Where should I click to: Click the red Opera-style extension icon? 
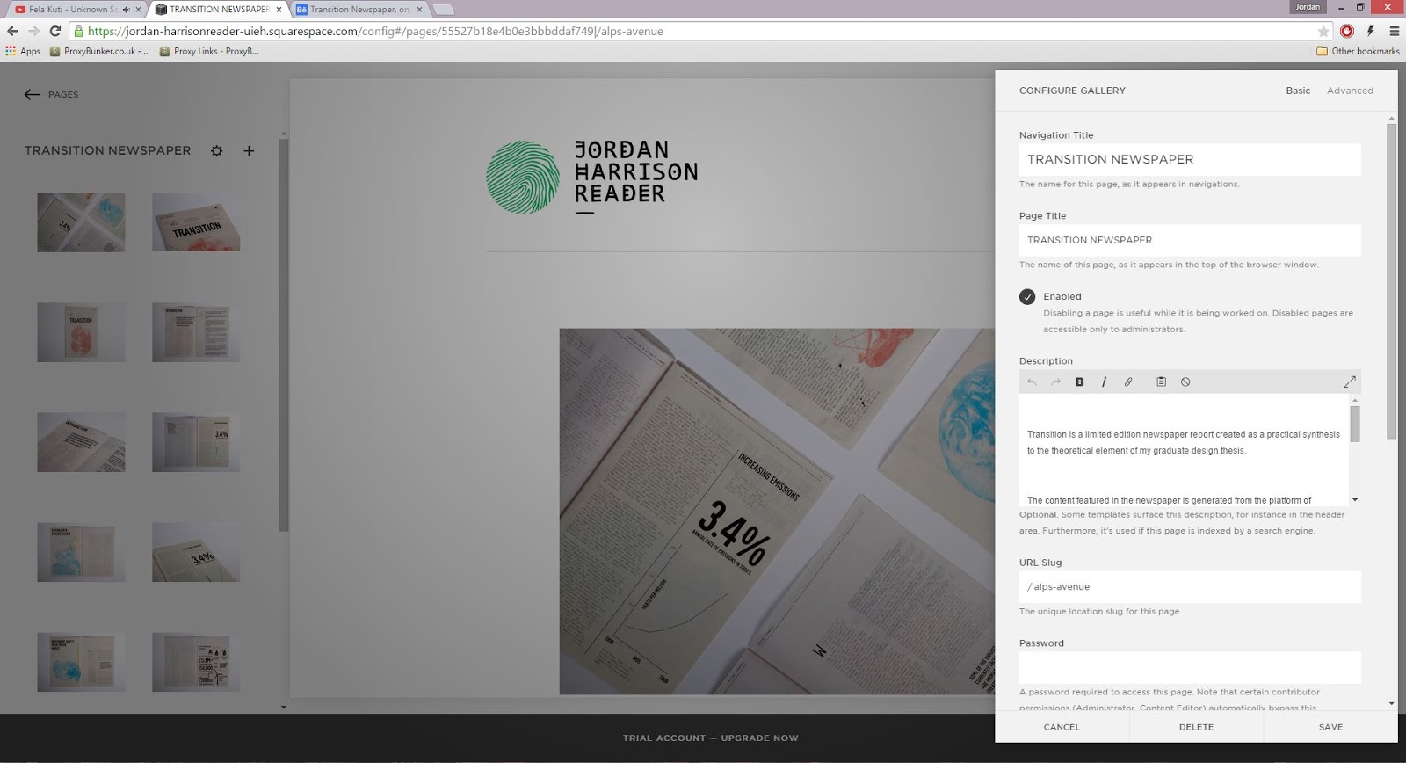click(1347, 31)
